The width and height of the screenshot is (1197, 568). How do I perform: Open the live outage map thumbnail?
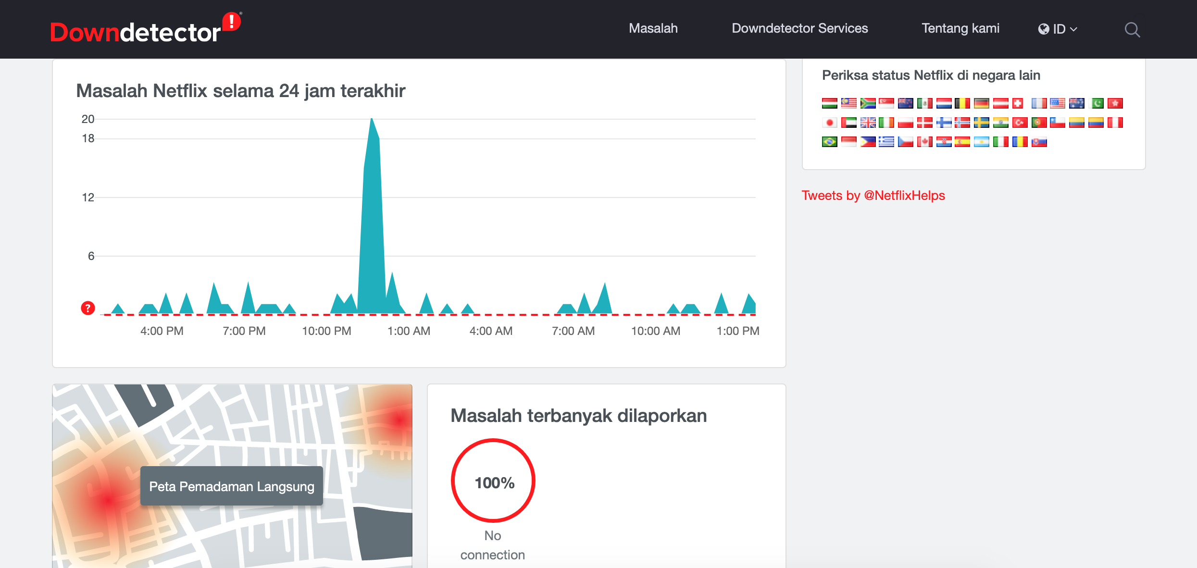click(x=232, y=476)
